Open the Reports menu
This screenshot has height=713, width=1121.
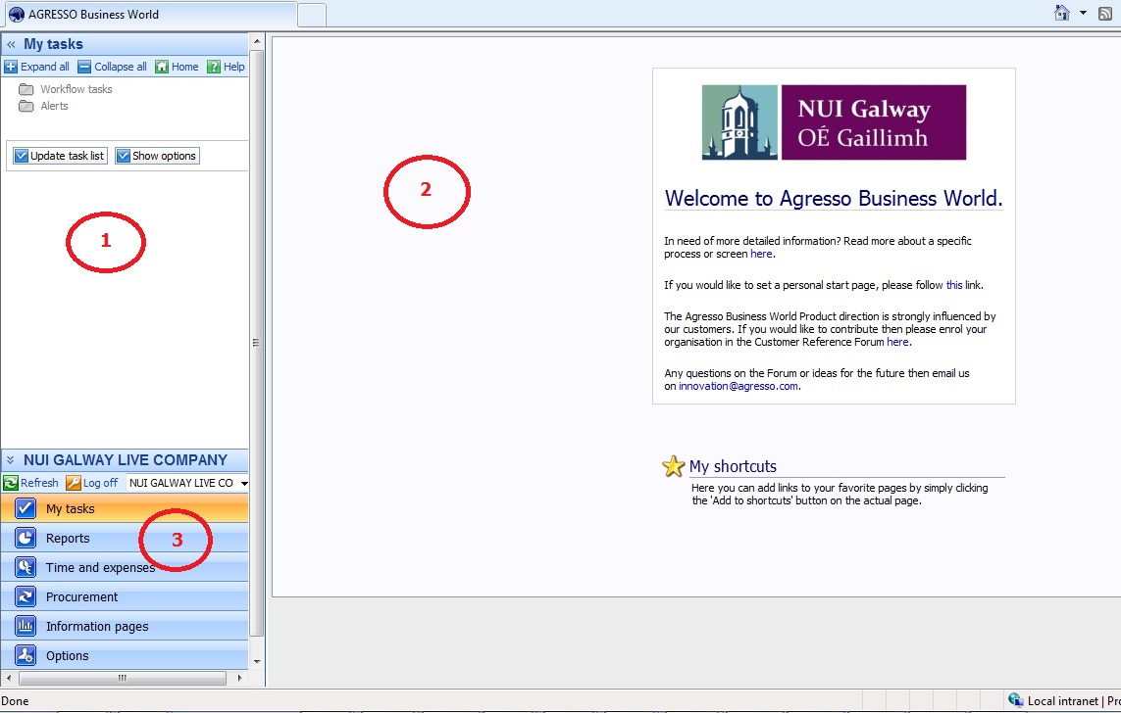[125, 538]
